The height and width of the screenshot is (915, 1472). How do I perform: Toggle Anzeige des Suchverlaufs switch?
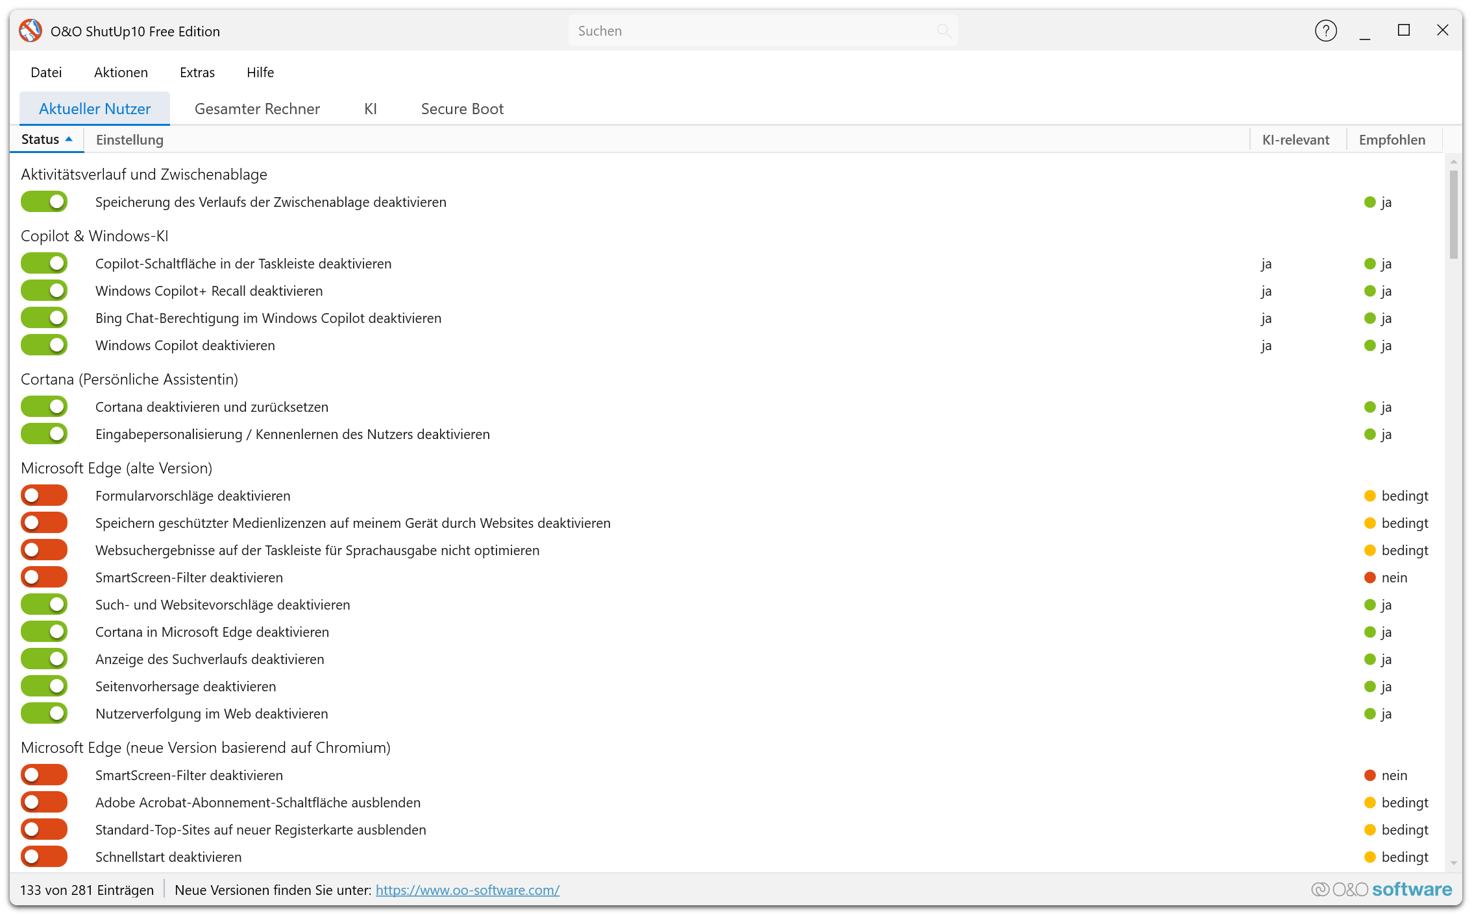44,659
